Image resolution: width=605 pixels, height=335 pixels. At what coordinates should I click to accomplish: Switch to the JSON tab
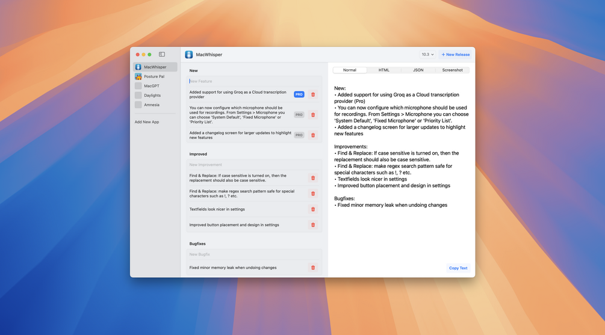tap(418, 70)
